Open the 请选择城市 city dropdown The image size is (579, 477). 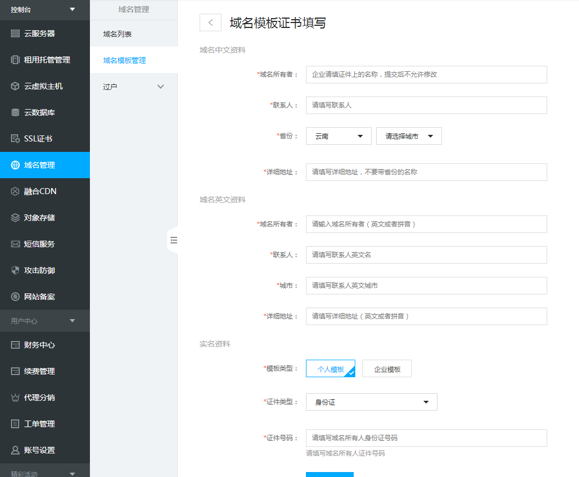click(x=408, y=135)
